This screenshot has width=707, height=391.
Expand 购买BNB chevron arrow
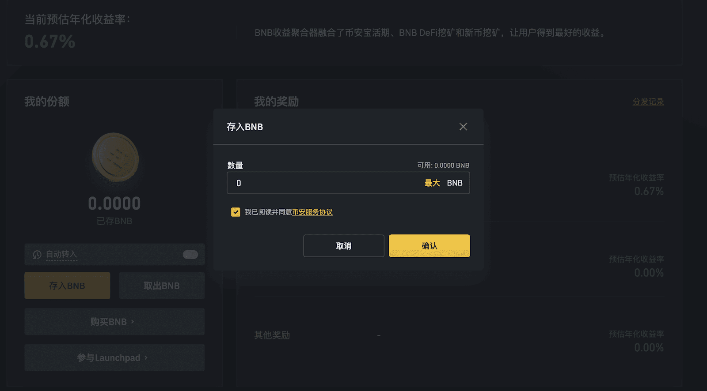coord(133,322)
